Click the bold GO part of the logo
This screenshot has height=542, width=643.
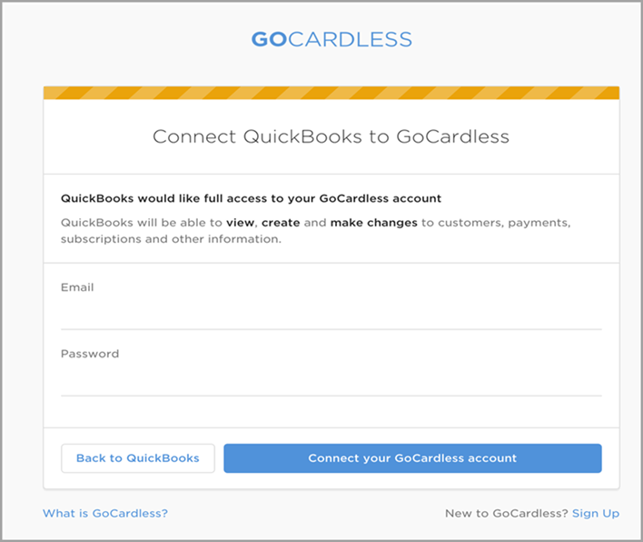tap(269, 39)
